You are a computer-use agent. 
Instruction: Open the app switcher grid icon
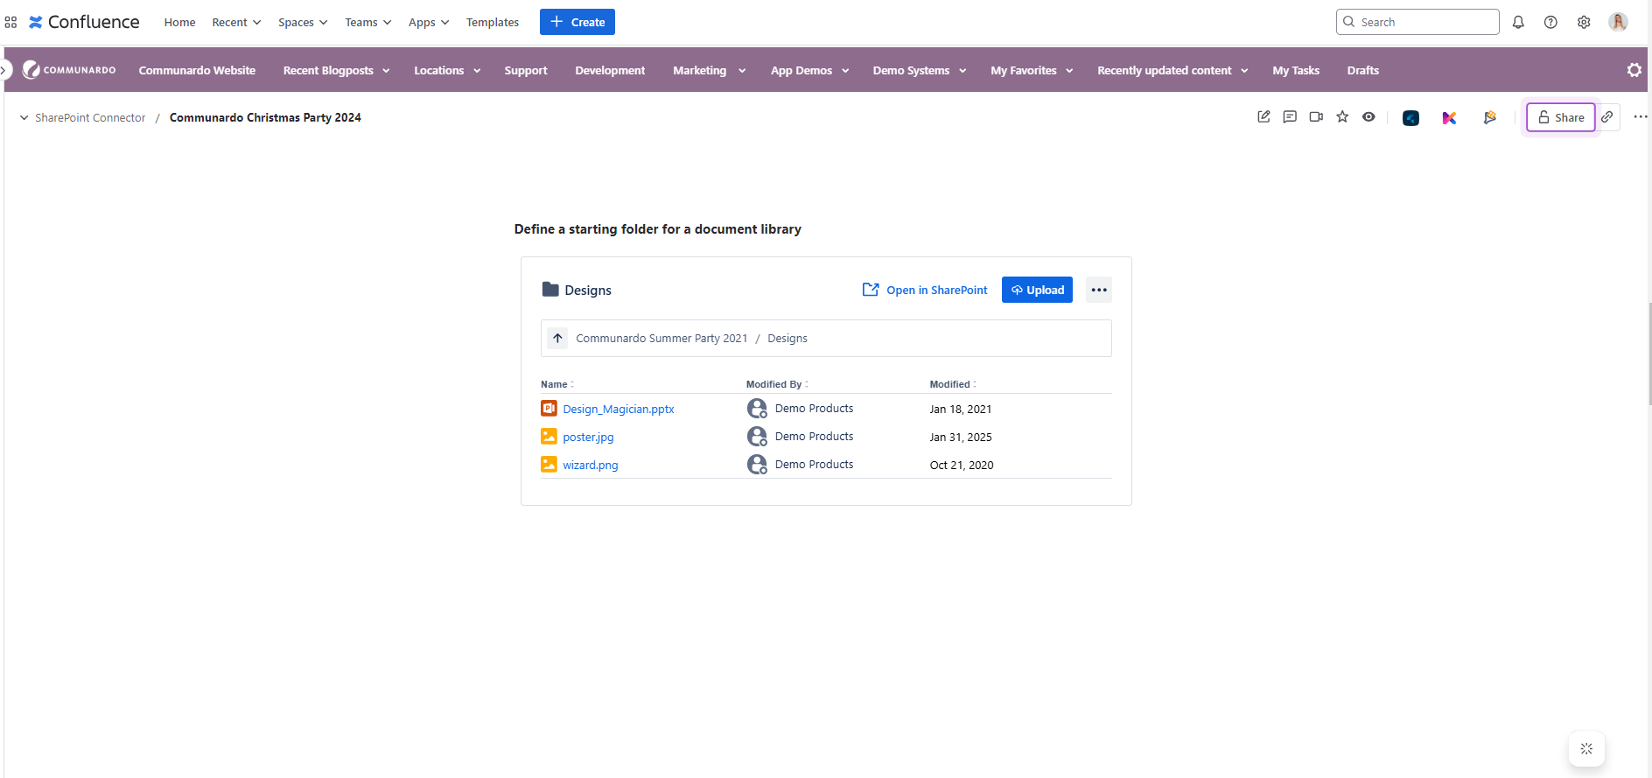pyautogui.click(x=10, y=23)
